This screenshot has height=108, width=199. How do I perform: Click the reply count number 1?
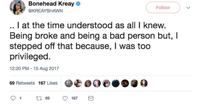pos(20,98)
